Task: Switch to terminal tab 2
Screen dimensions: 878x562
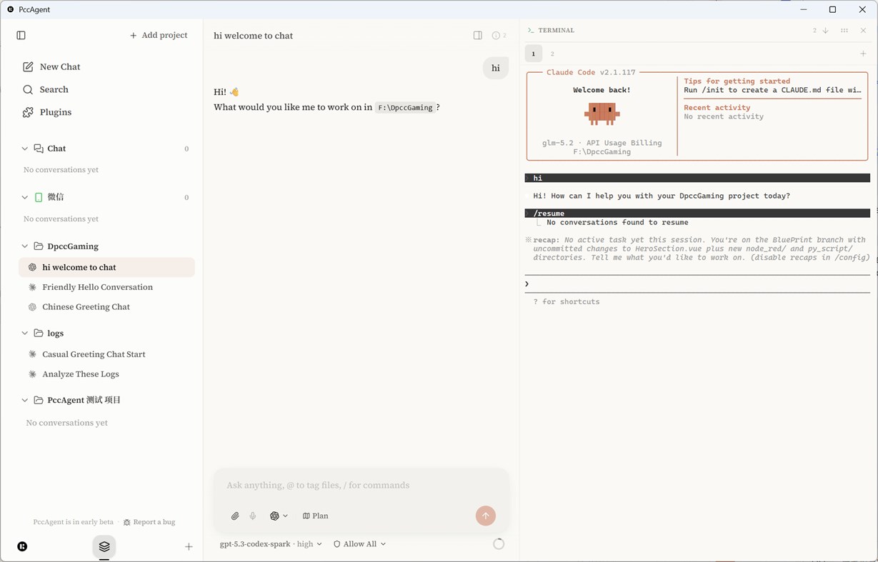Action: [552, 54]
